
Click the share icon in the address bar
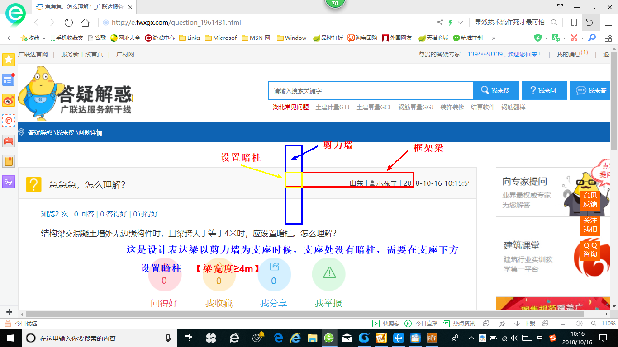440,23
